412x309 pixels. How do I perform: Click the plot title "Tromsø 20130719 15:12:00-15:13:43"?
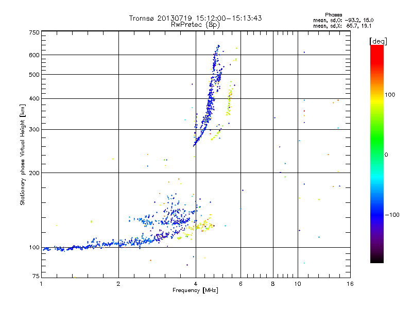pos(195,18)
